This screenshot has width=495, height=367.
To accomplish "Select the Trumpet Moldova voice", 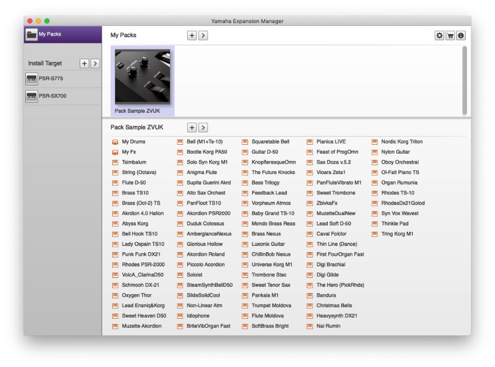I will (272, 306).
